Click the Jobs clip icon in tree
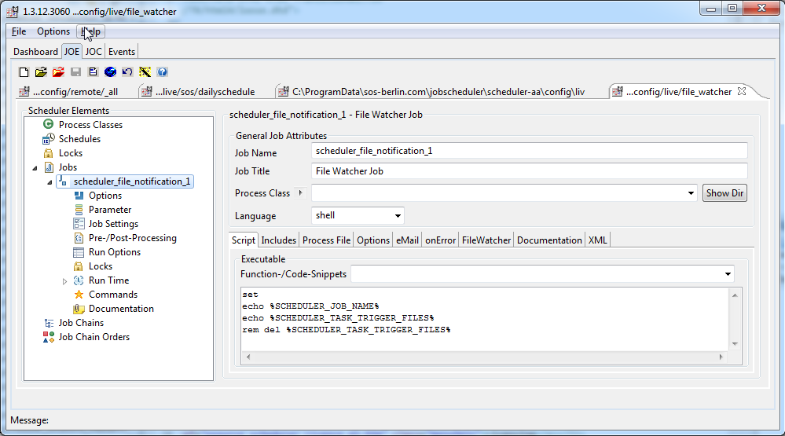This screenshot has height=436, width=785. coord(49,167)
